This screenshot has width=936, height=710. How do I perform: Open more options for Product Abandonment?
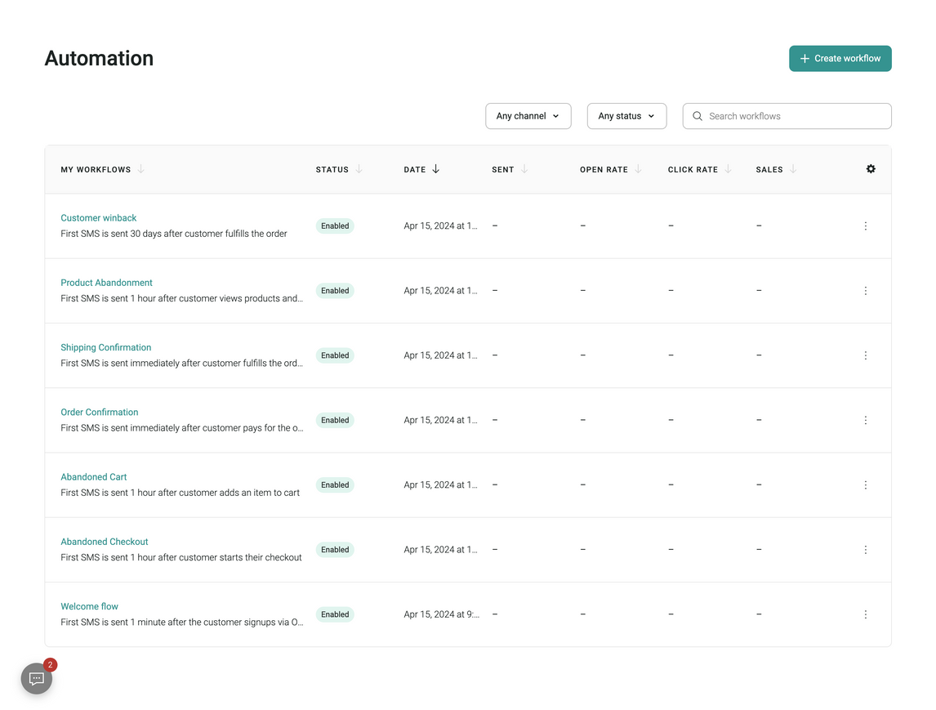tap(866, 291)
